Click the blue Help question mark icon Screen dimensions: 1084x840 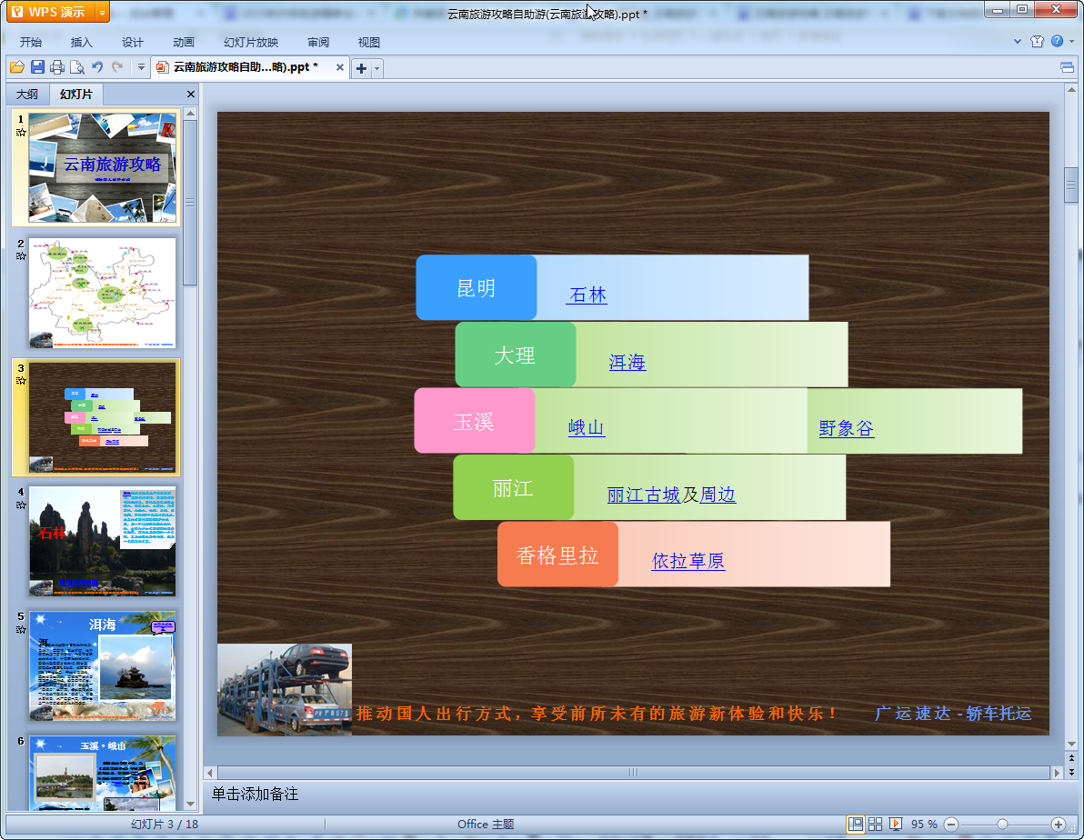tap(1057, 41)
